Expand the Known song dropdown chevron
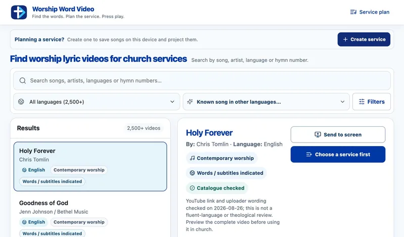Viewport: 404px width, 237px height. coord(342,102)
